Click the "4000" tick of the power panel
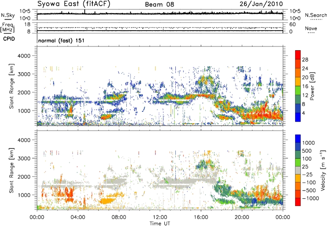 pos(24,56)
